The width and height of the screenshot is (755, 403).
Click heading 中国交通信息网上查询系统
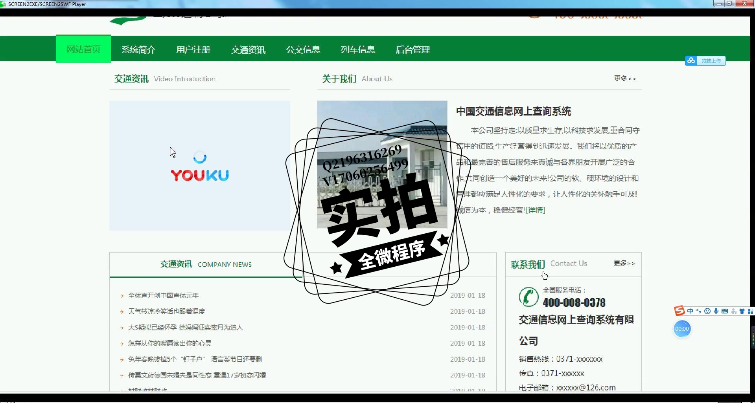(513, 111)
